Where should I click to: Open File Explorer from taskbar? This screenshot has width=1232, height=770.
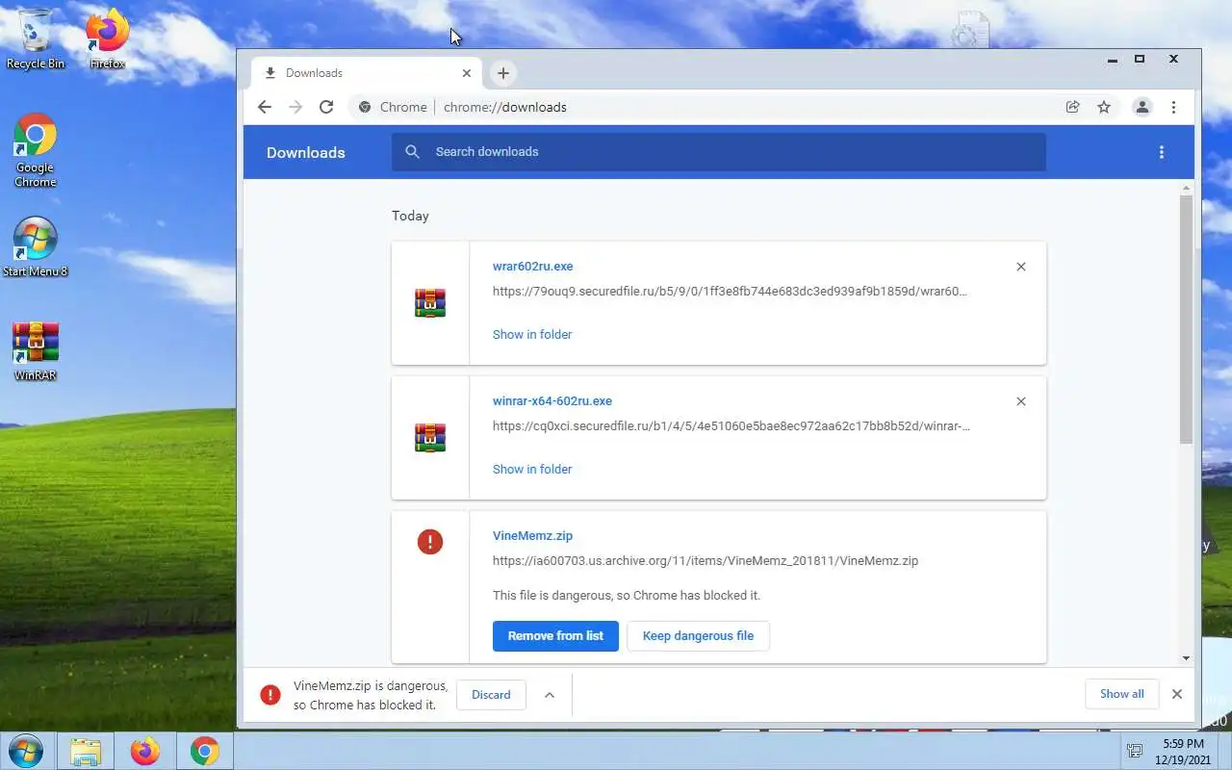coord(86,751)
